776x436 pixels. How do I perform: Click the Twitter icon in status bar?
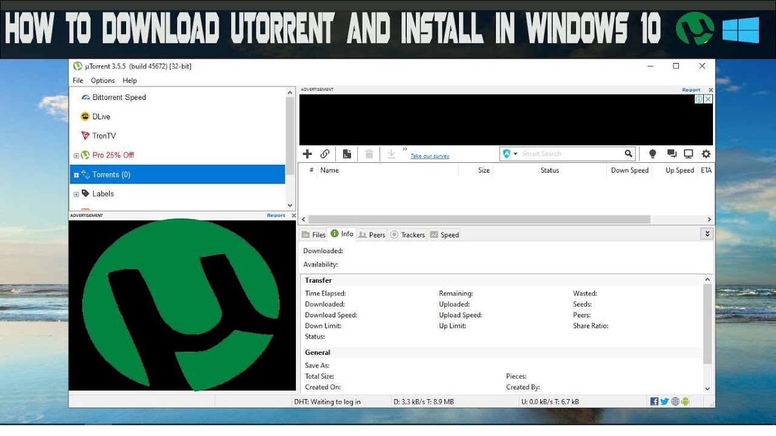point(664,401)
